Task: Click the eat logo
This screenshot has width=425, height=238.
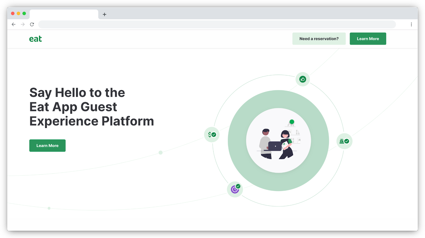Action: coord(36,39)
